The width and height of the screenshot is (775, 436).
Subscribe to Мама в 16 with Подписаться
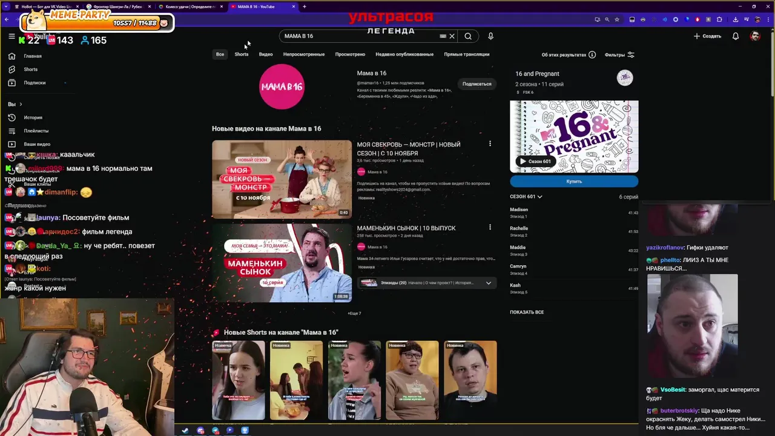click(477, 84)
